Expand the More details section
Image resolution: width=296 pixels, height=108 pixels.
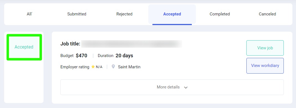172,87
